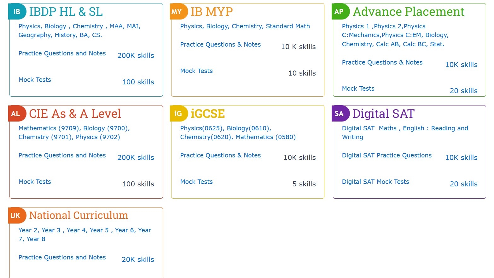494x278 pixels.
Task: Click "10K skills" in the iGCSE card
Action: pyautogui.click(x=299, y=157)
